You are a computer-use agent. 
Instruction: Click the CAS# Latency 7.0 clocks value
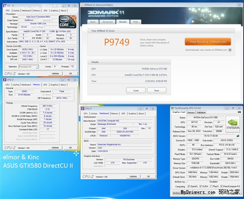pos(47,113)
